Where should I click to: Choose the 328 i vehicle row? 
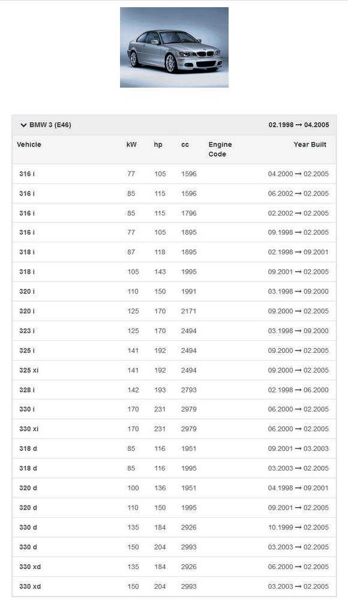click(x=174, y=390)
